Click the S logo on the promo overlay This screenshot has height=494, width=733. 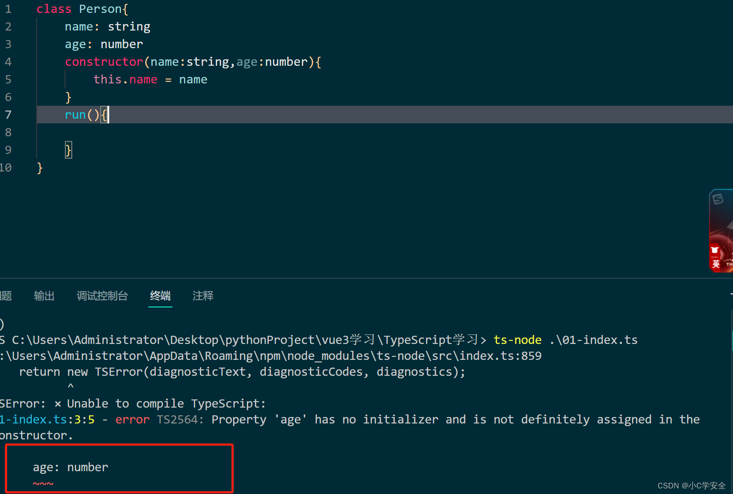point(717,199)
